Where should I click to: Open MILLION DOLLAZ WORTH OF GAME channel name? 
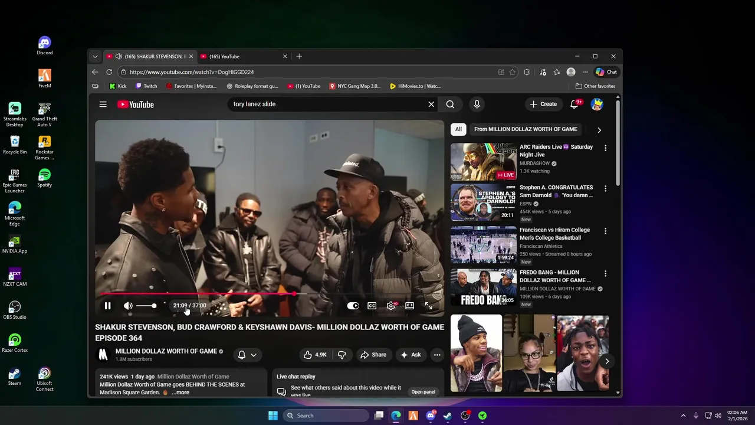(166, 351)
